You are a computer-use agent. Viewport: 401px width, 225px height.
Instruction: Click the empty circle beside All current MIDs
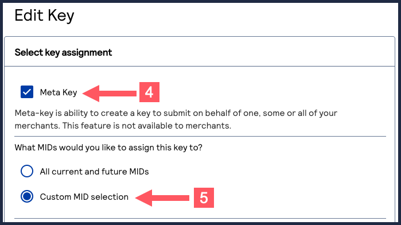(x=27, y=171)
